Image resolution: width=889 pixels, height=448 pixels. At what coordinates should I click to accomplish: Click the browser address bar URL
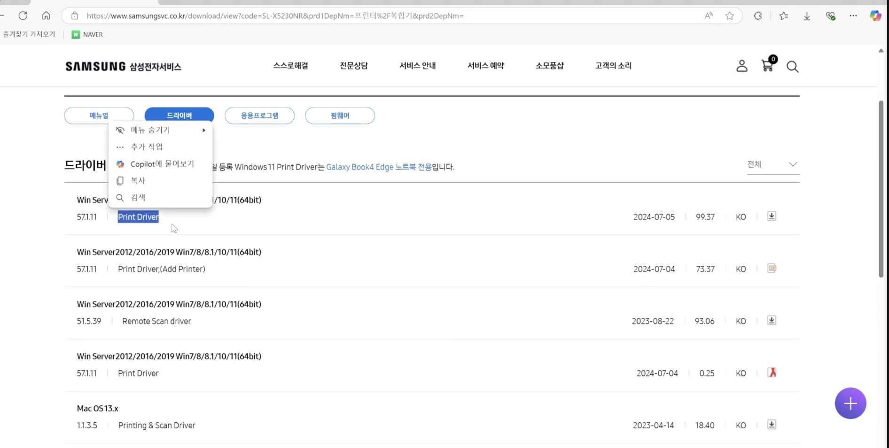click(275, 15)
